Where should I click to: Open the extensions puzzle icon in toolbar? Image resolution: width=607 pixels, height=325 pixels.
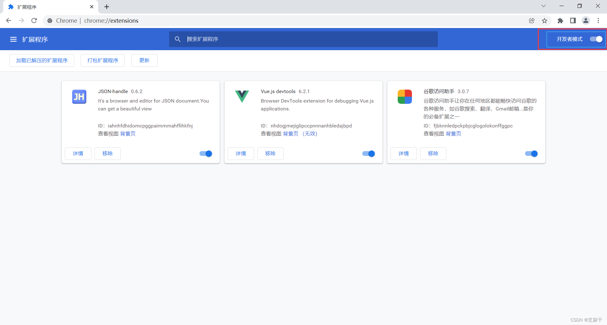(x=561, y=21)
